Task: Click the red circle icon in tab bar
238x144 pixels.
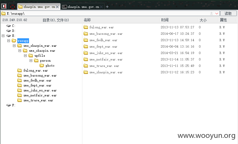Action: coord(12,7)
